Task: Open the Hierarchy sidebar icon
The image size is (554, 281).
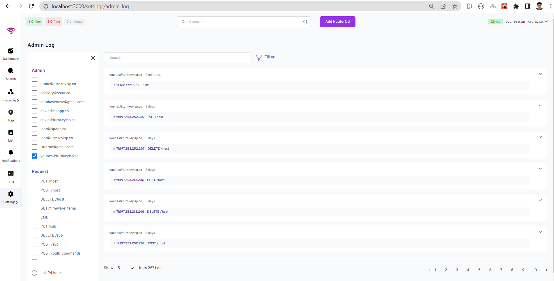Action: coord(11,92)
